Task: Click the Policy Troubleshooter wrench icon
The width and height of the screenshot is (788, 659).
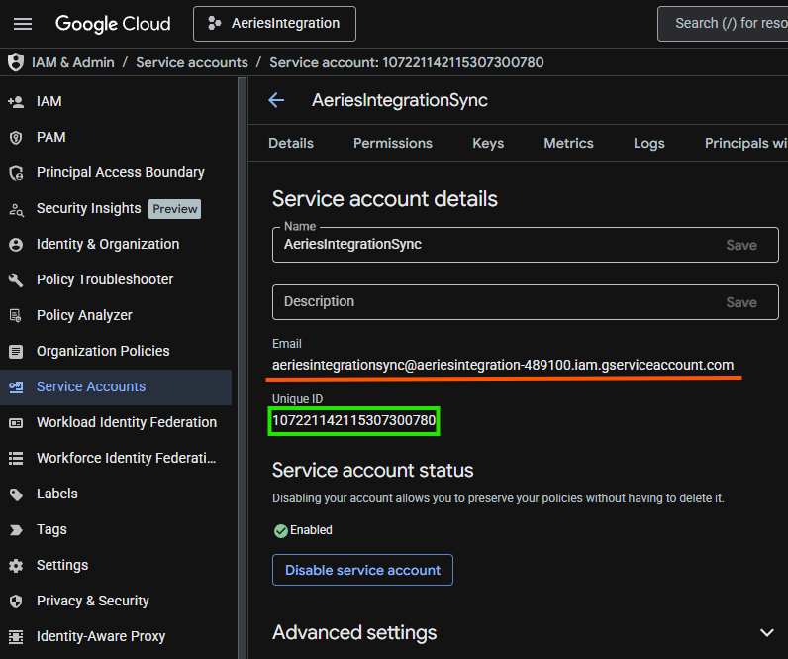Action: (x=16, y=280)
